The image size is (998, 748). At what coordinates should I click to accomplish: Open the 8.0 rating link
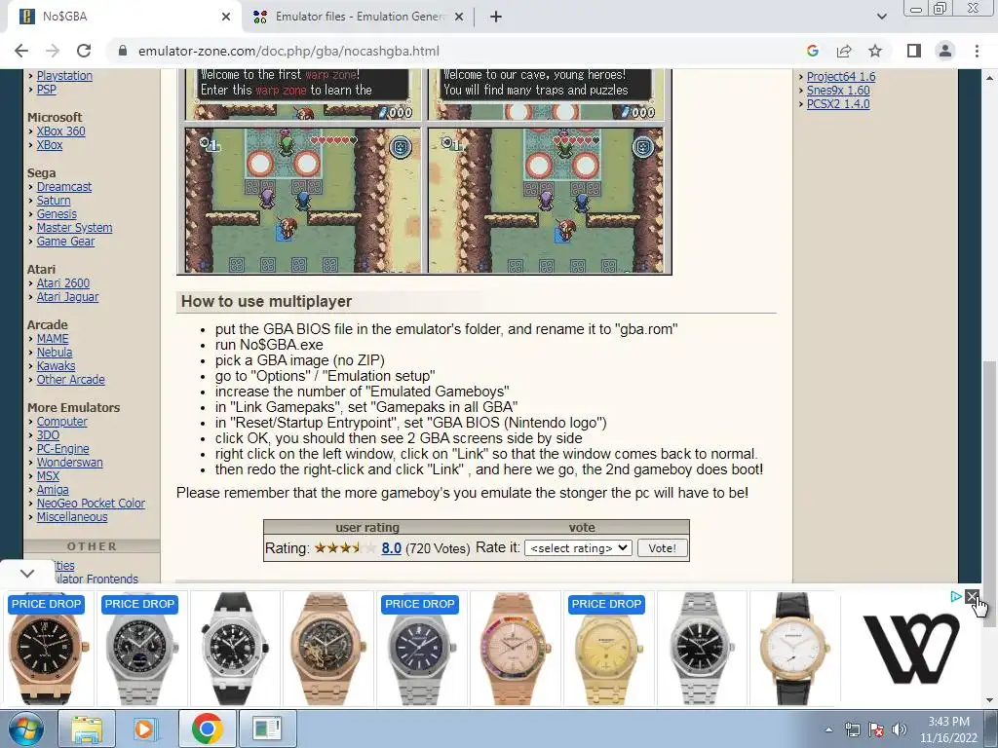tap(392, 548)
